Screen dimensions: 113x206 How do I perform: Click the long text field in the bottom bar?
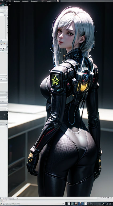[x=33, y=204]
